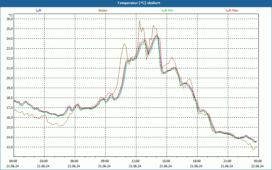Click the 15:00 time axis label
This screenshot has height=170, width=272.
click(x=167, y=161)
